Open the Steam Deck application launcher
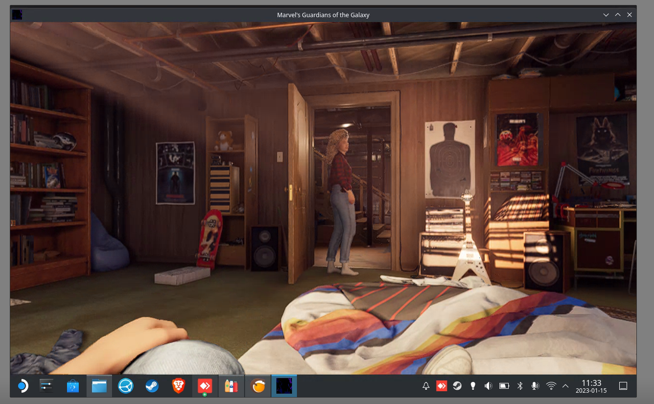This screenshot has height=404, width=654. pos(23,386)
